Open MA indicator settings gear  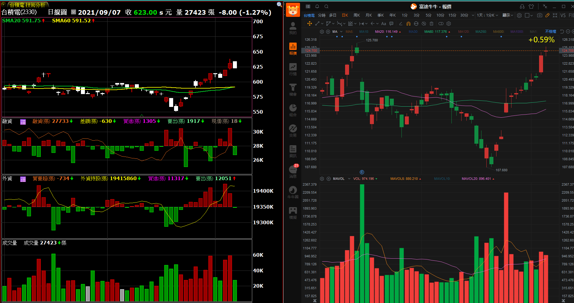322,32
